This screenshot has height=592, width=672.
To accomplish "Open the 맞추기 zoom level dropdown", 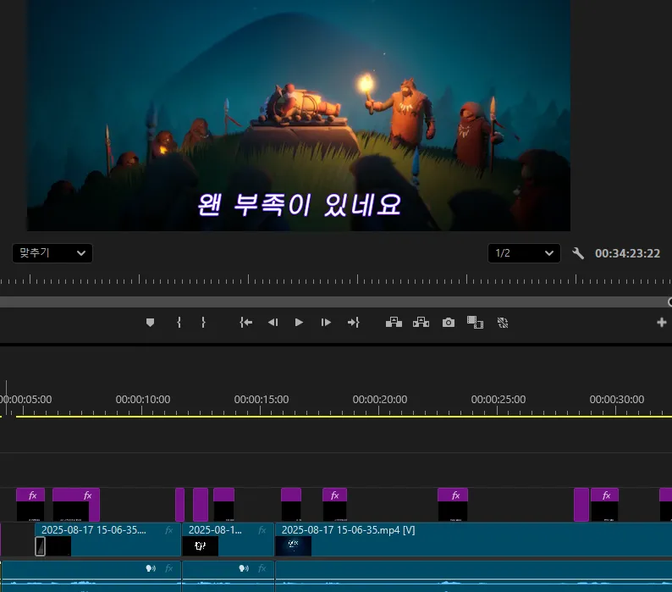I will [52, 253].
